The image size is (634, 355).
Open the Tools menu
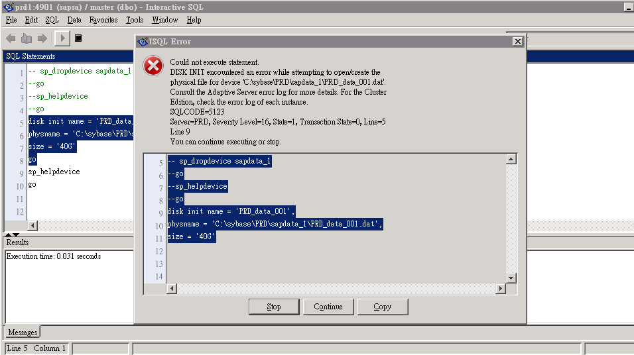(135, 20)
